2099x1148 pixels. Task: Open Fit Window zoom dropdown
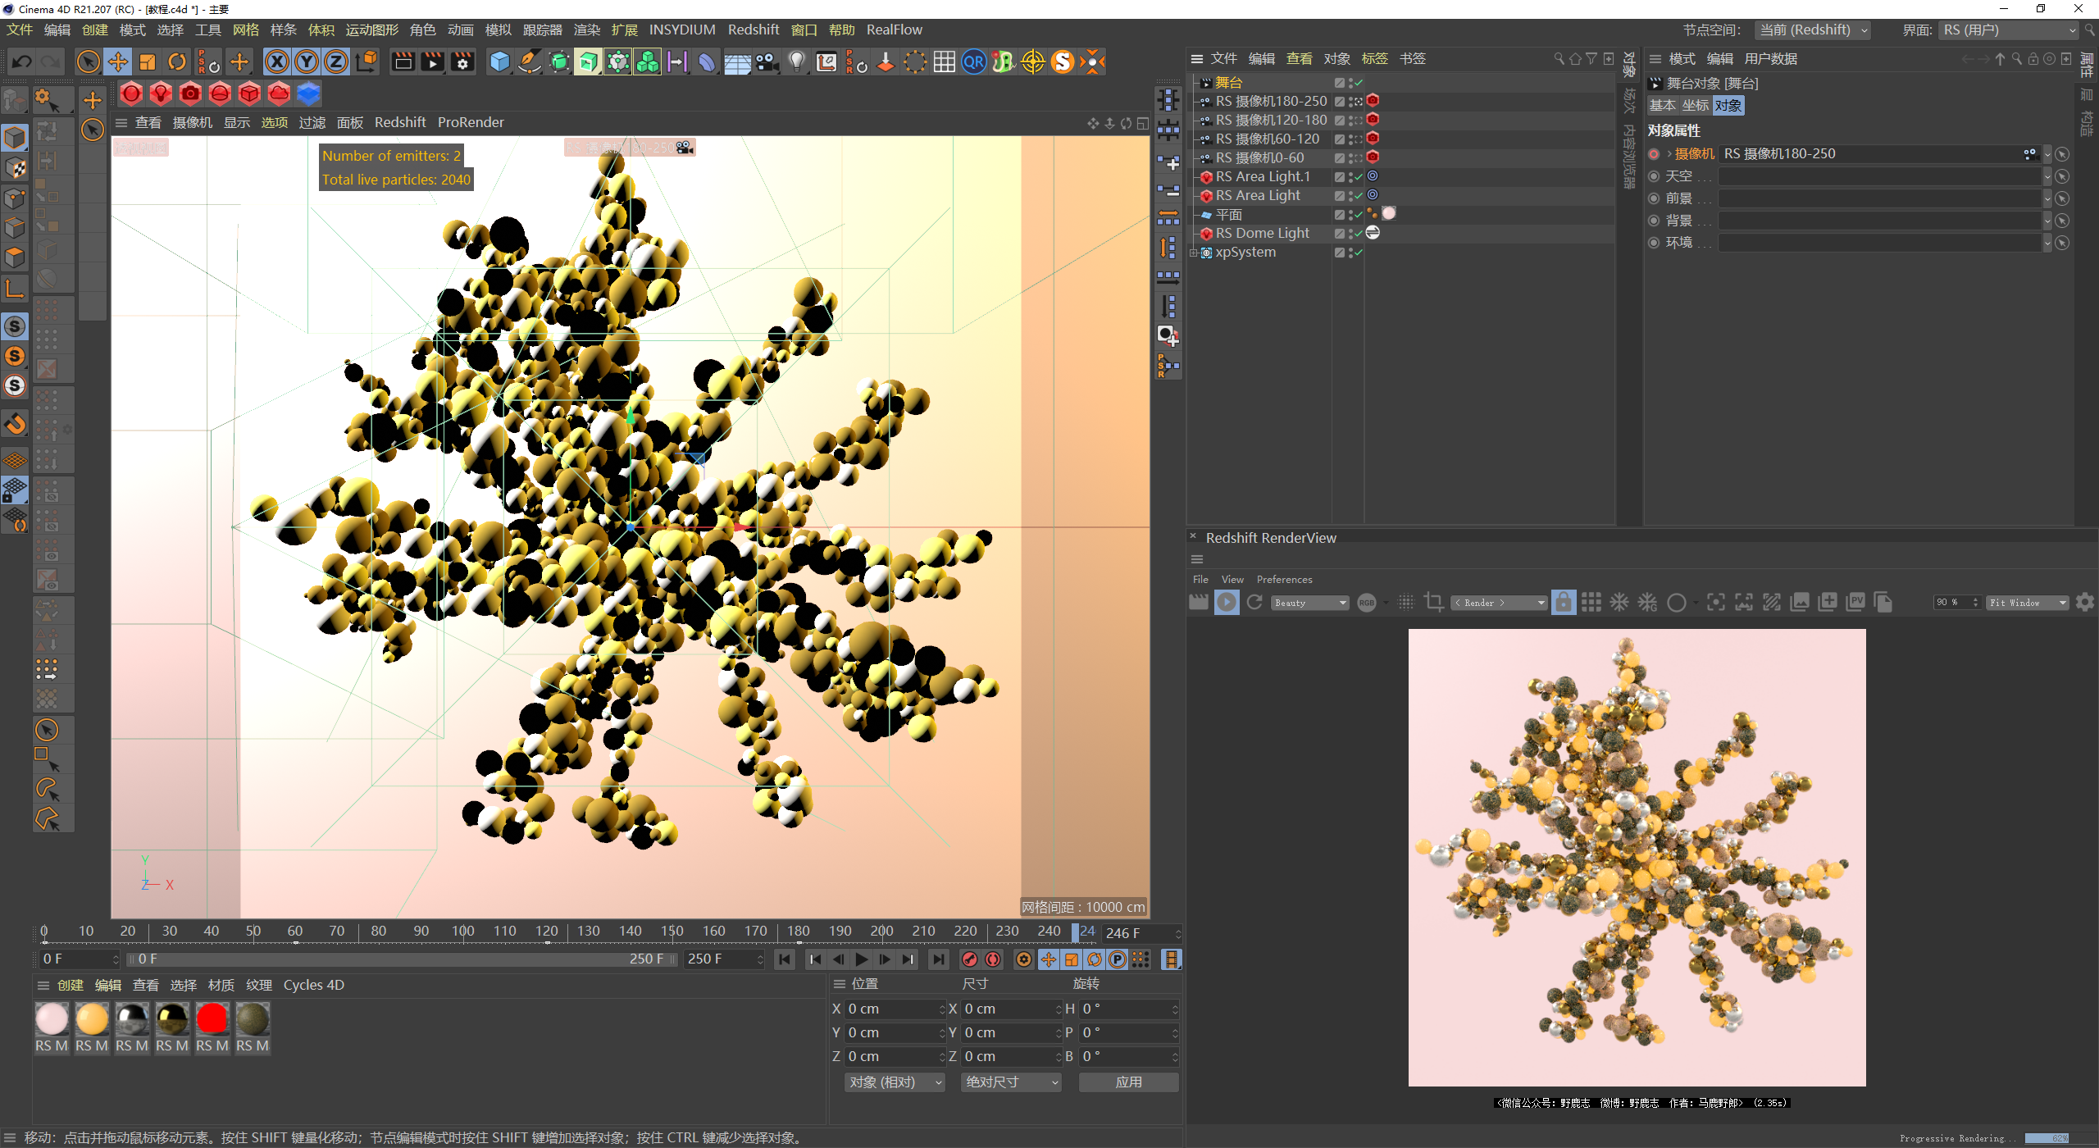coord(2027,603)
